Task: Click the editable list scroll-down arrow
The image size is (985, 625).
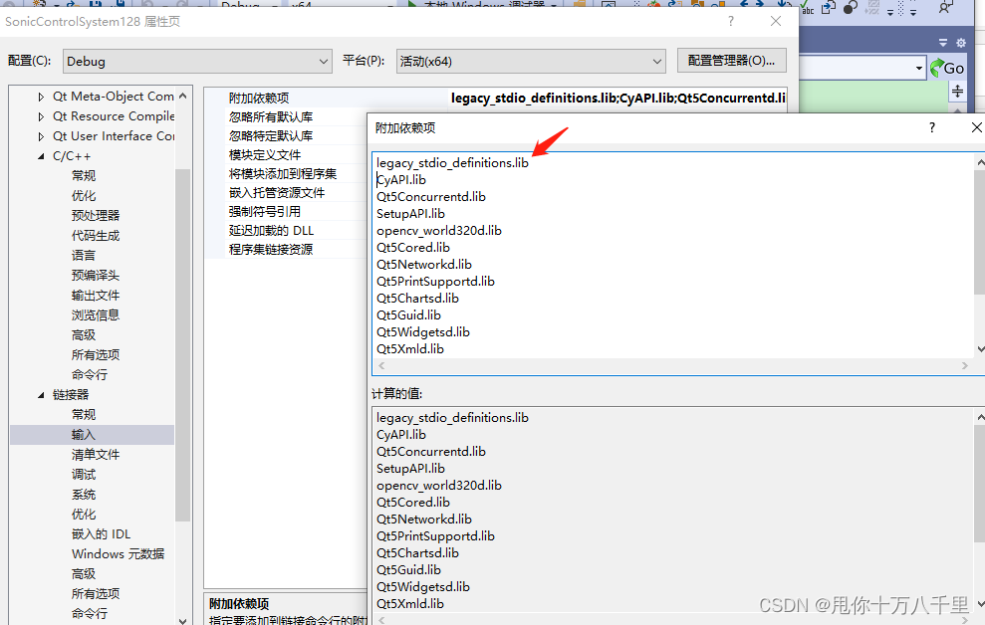Action: click(x=981, y=349)
